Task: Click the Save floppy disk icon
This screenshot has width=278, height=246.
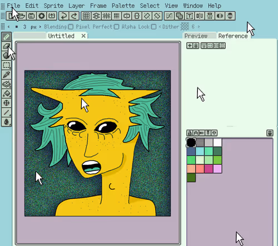Action: click(x=31, y=16)
